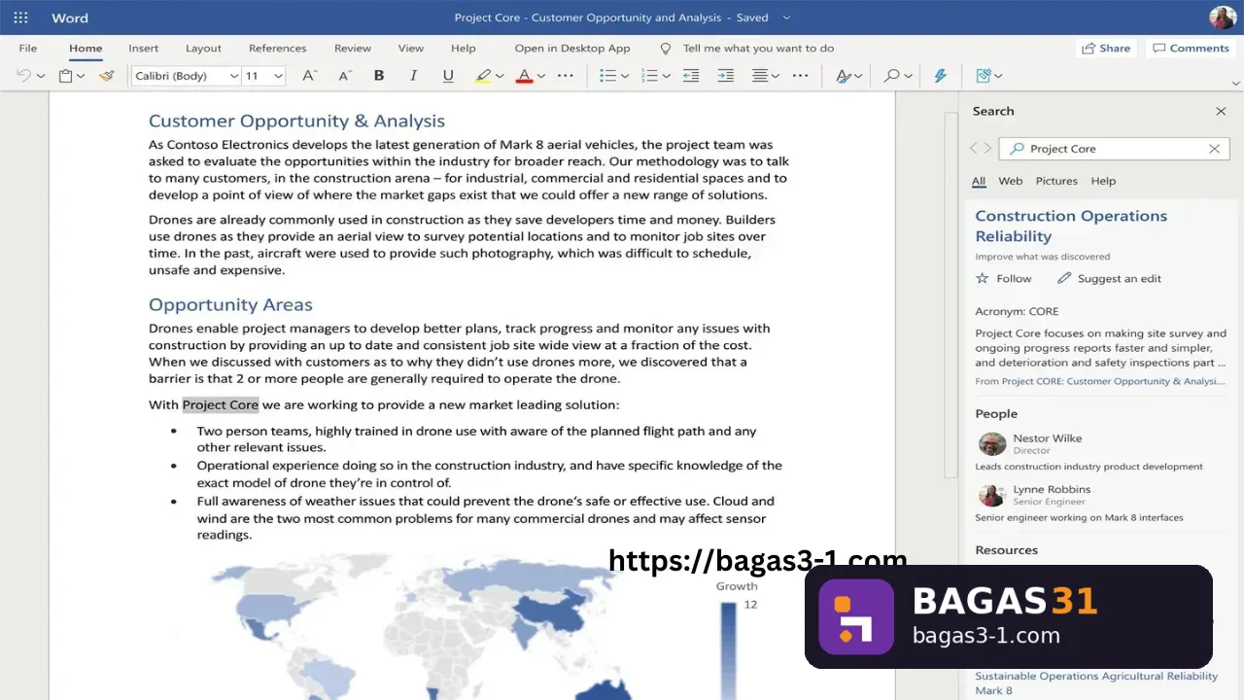Viewport: 1244px width, 700px height.
Task: Close the Search pane
Action: [x=1221, y=111]
